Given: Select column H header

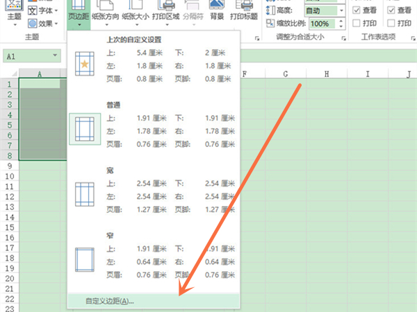Looking at the screenshot, I should click(x=327, y=74).
